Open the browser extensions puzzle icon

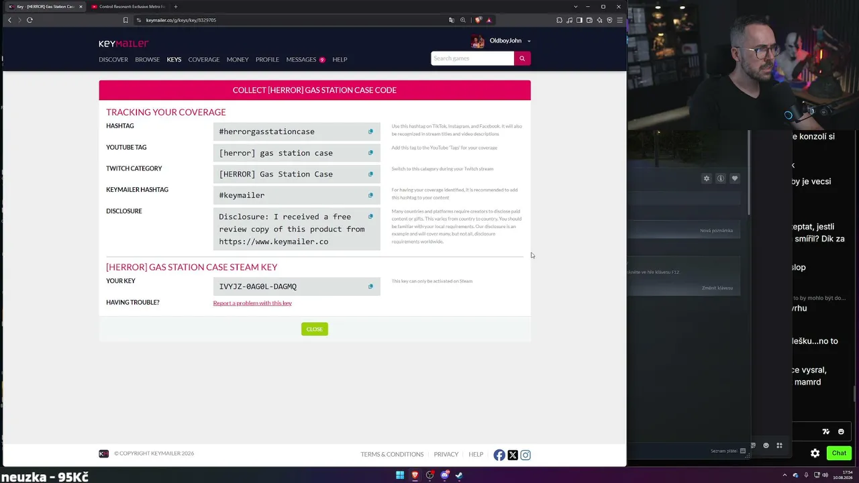(559, 20)
